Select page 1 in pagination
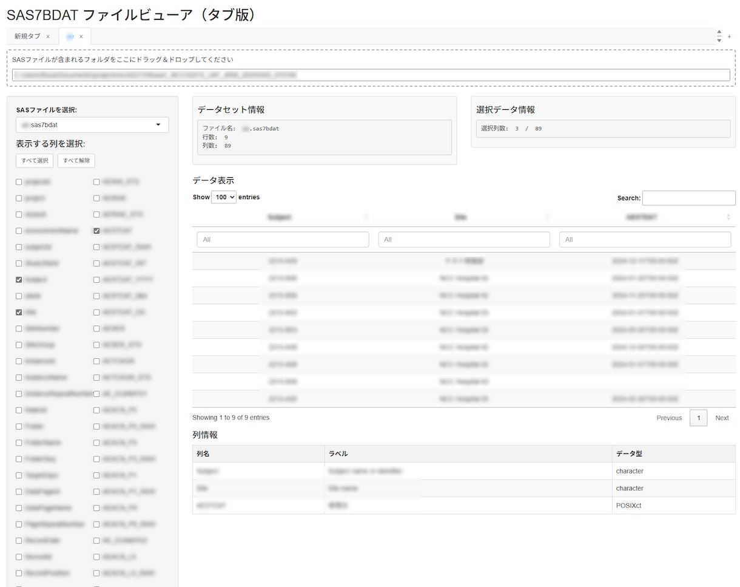Image resolution: width=740 pixels, height=587 pixels. coord(698,418)
